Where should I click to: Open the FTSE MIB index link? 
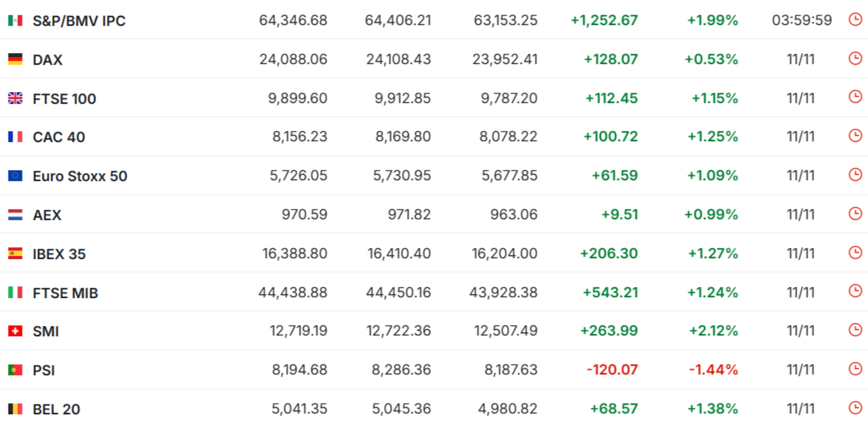(x=66, y=293)
